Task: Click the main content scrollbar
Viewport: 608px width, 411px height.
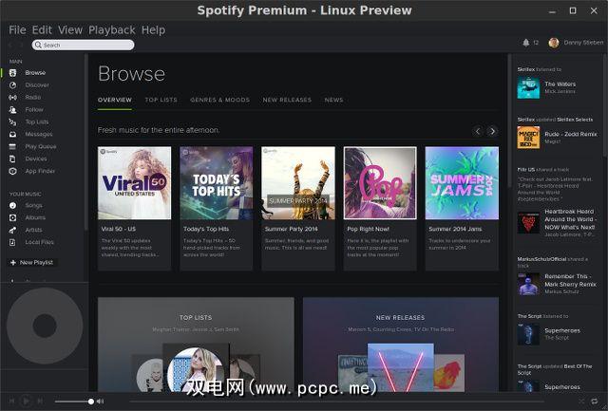Action: [x=509, y=121]
